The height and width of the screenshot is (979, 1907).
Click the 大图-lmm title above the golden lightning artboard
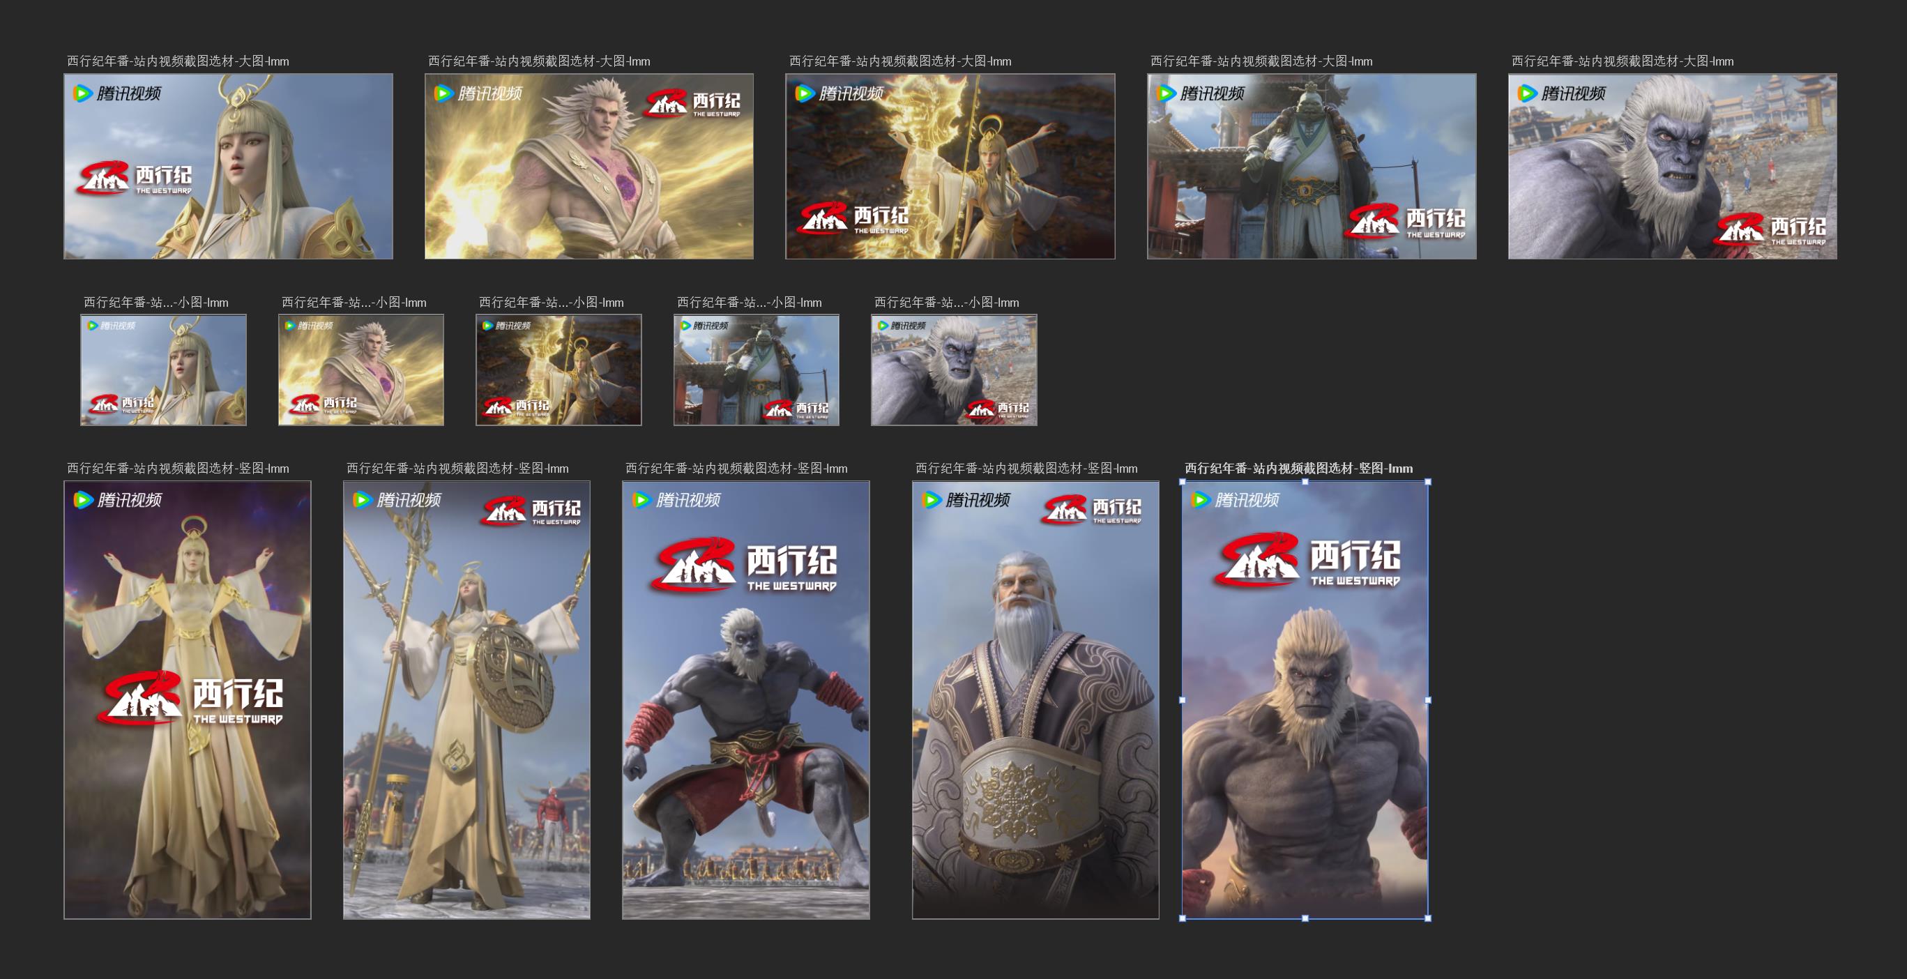(x=900, y=61)
